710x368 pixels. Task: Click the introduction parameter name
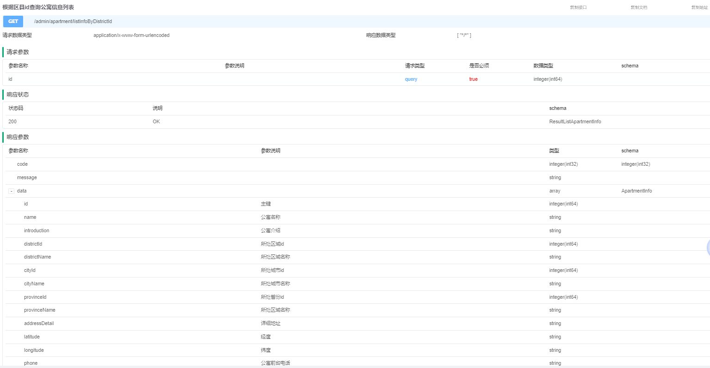[x=37, y=231]
